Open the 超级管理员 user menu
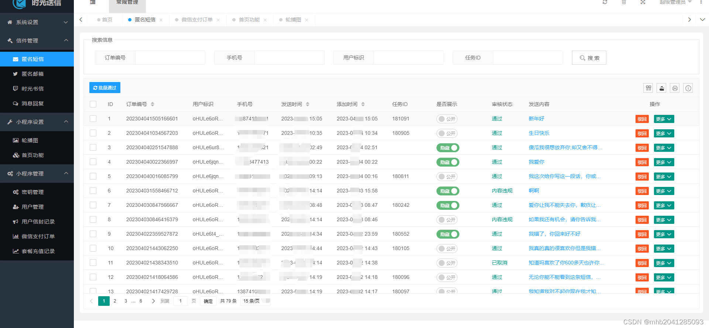709x328 pixels. (675, 2)
